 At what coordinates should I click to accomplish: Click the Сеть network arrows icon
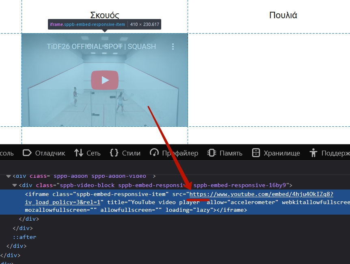point(78,153)
